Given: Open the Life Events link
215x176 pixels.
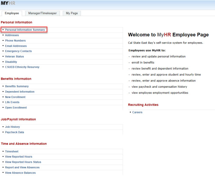Looking at the screenshot, I should pos(12,102).
